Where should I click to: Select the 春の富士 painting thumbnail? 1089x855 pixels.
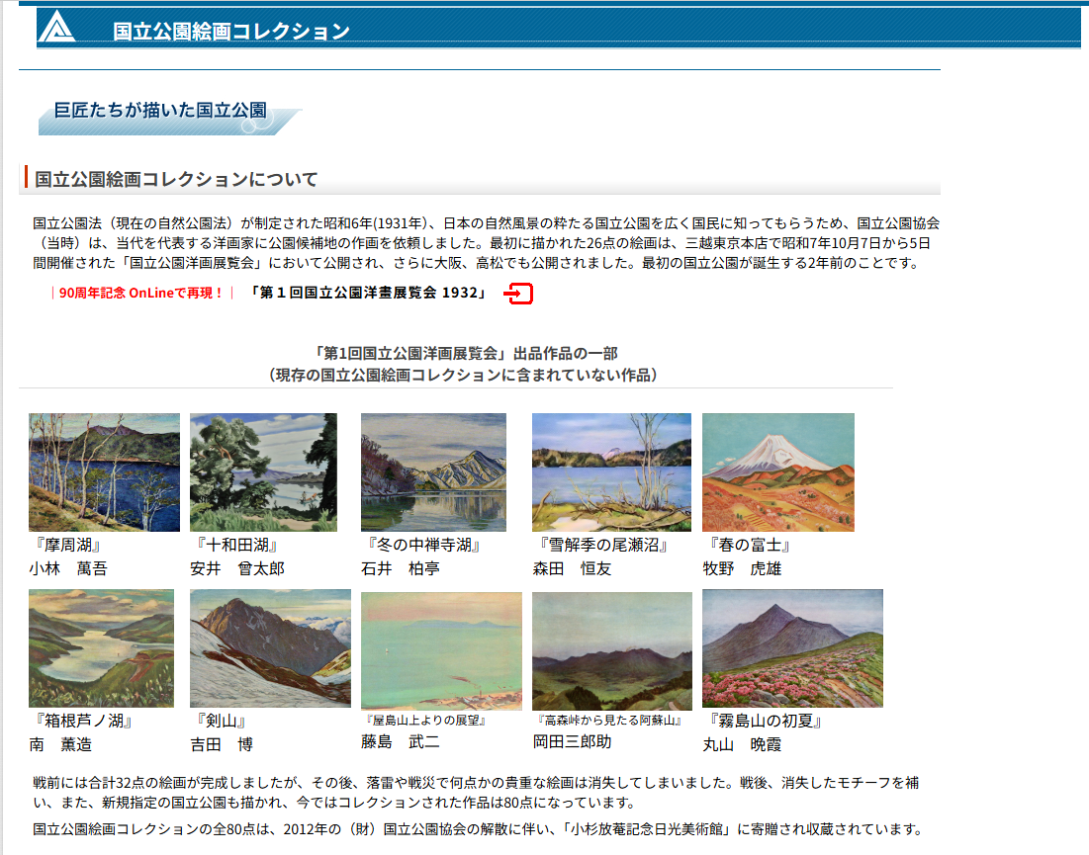tap(777, 472)
